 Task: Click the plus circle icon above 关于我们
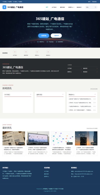(15, 52)
